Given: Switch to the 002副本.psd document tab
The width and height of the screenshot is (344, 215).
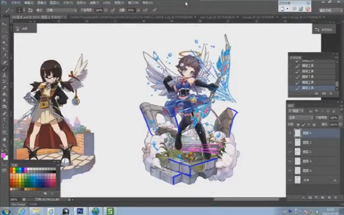Looking at the screenshot, I should click(x=37, y=17).
